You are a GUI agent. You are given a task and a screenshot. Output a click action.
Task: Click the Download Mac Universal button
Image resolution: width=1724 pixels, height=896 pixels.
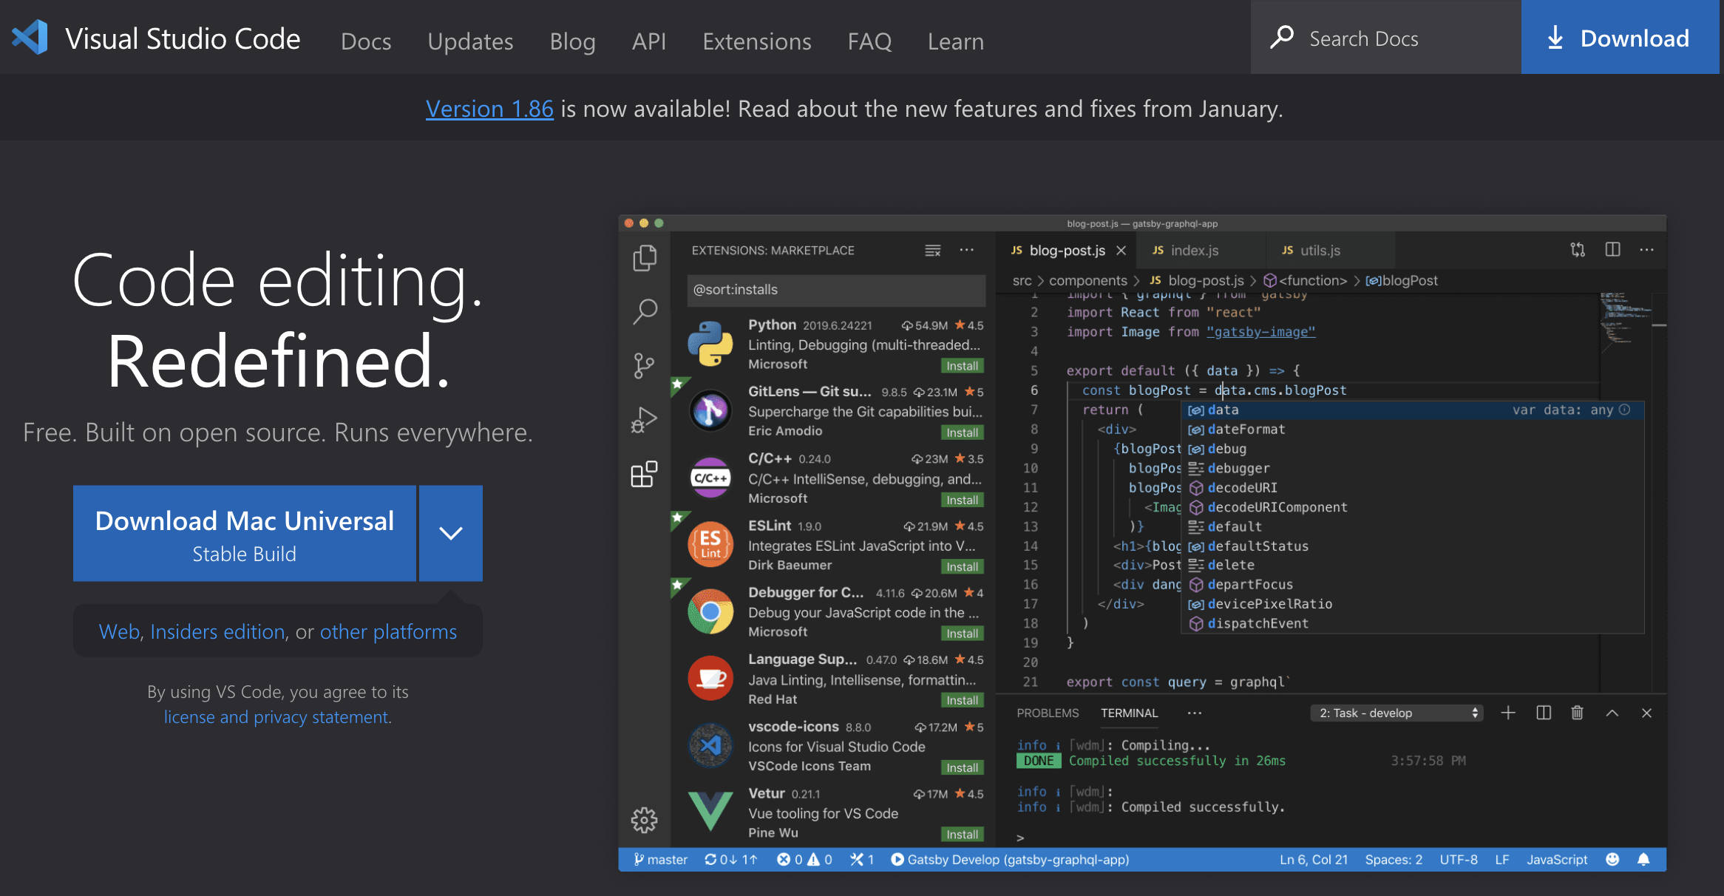[x=244, y=533]
